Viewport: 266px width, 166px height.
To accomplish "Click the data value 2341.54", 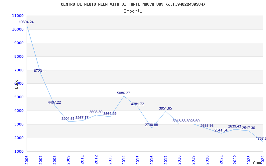I will coord(221,130).
